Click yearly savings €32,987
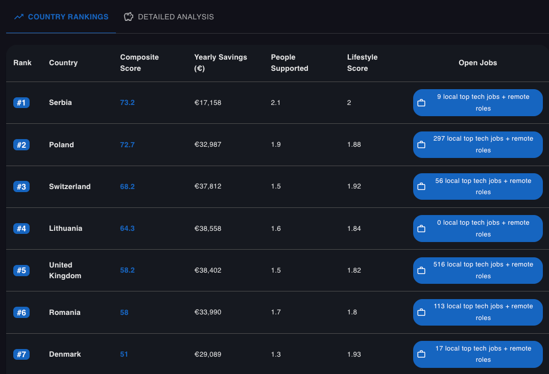549x374 pixels. 208,145
